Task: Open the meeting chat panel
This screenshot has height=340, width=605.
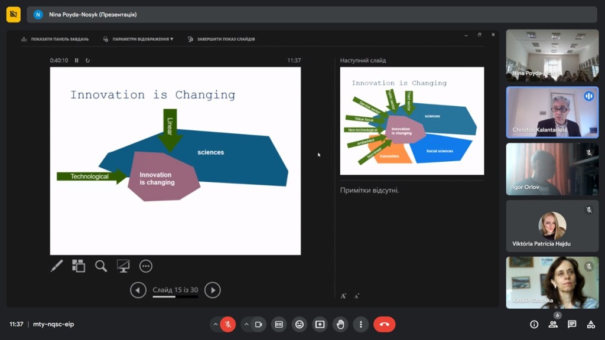Action: click(572, 324)
